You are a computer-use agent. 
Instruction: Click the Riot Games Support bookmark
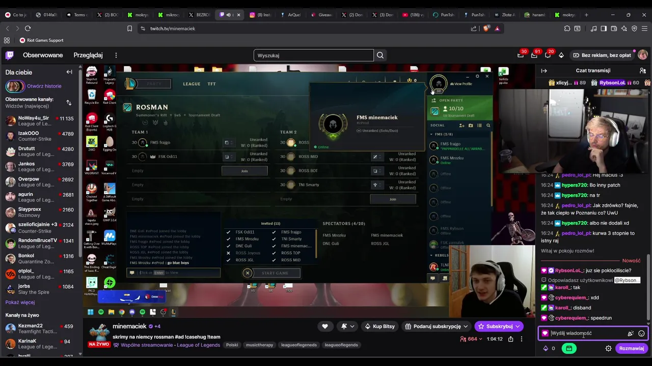pyautogui.click(x=41, y=40)
